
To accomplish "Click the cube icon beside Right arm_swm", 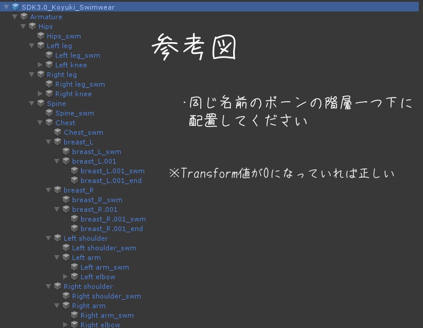I will [x=75, y=315].
